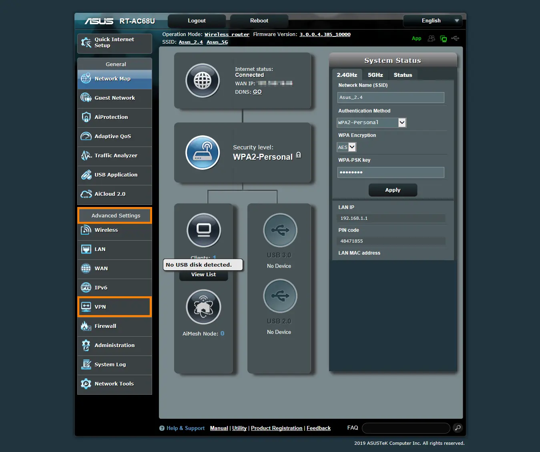Open the English language dropdown

pos(433,21)
